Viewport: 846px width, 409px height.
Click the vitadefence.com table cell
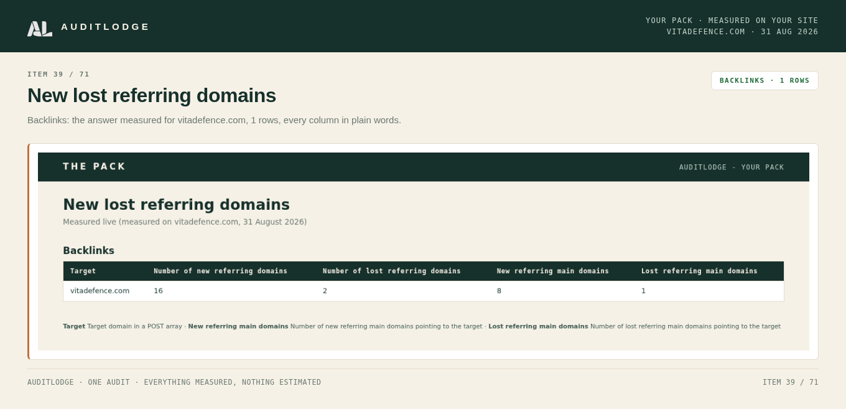(x=100, y=291)
